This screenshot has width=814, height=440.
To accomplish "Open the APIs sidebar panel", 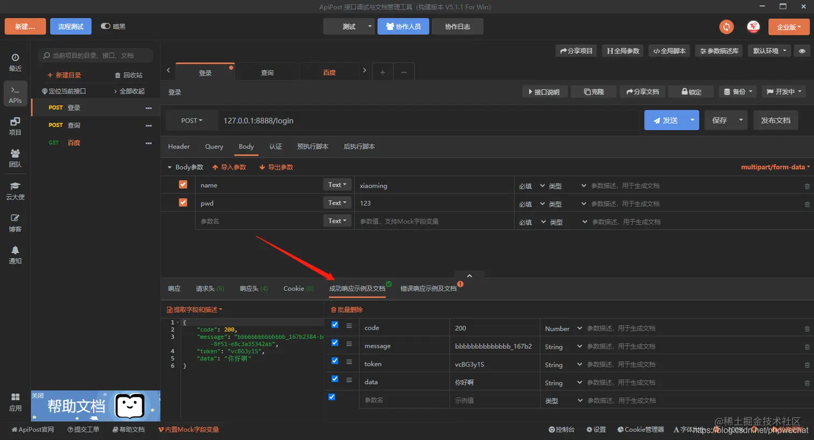I will pyautogui.click(x=15, y=94).
